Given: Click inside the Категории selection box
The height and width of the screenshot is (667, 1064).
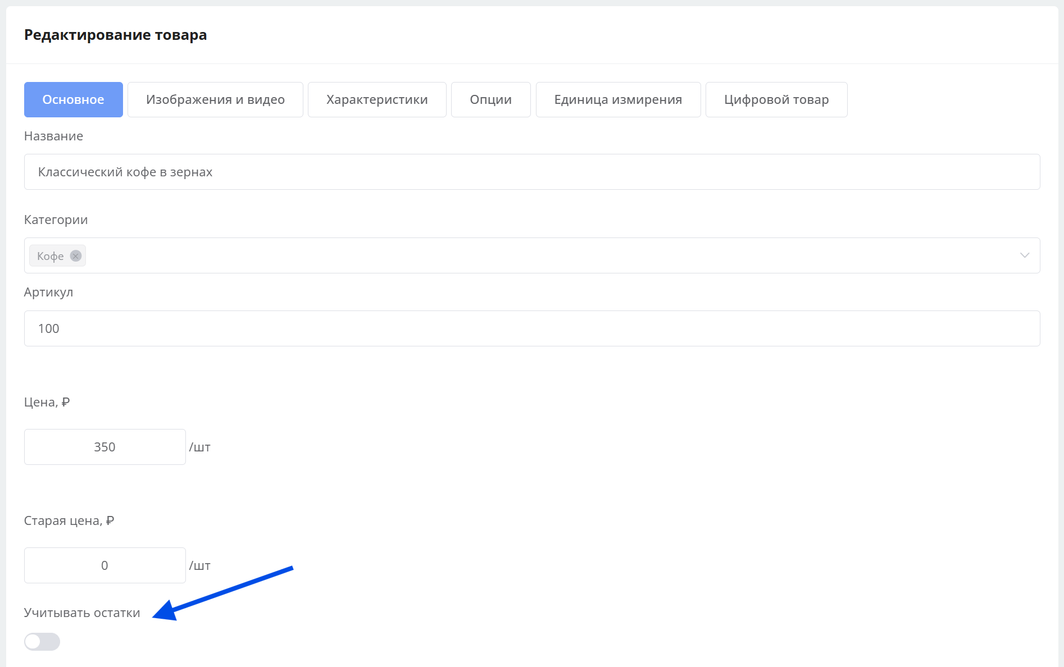Looking at the screenshot, I should tap(506, 255).
